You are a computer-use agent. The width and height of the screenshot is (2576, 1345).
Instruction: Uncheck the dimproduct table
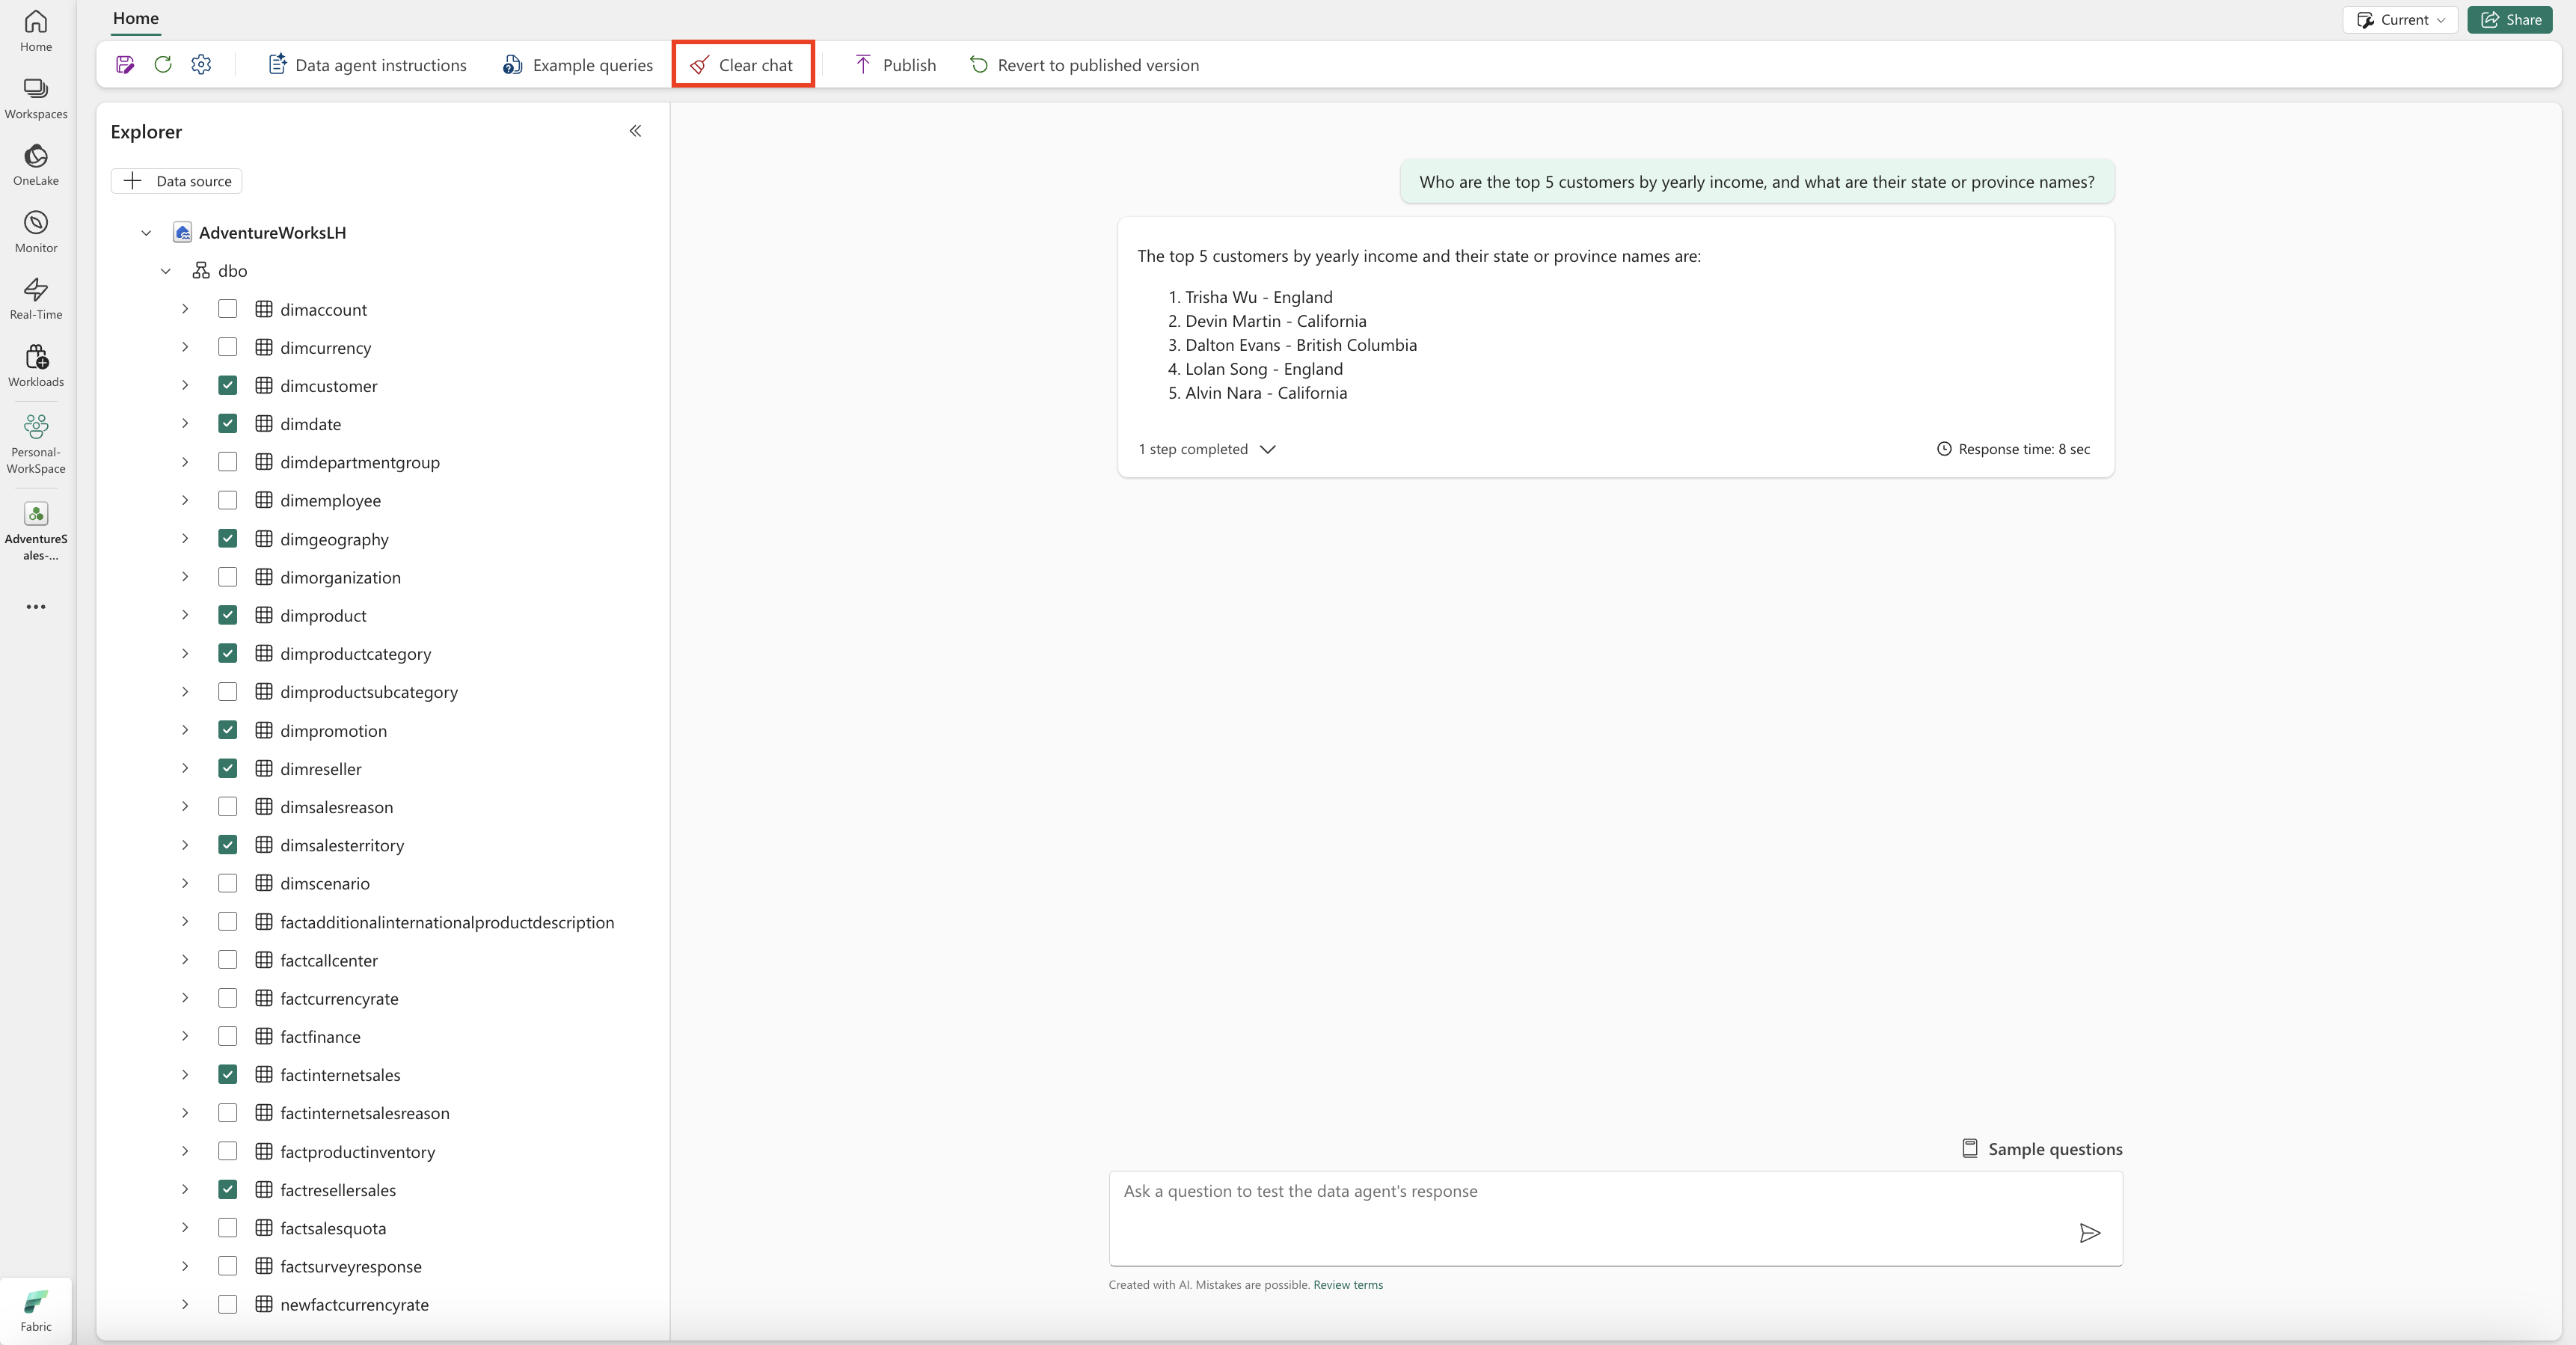pyautogui.click(x=228, y=616)
